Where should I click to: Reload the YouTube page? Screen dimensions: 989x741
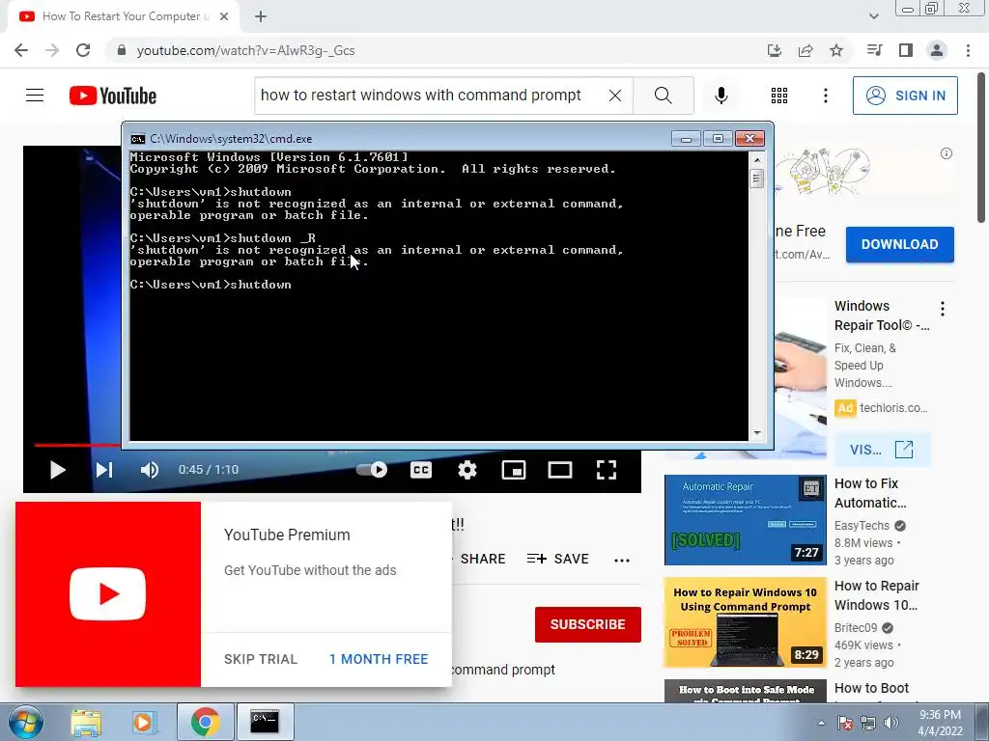coord(83,50)
